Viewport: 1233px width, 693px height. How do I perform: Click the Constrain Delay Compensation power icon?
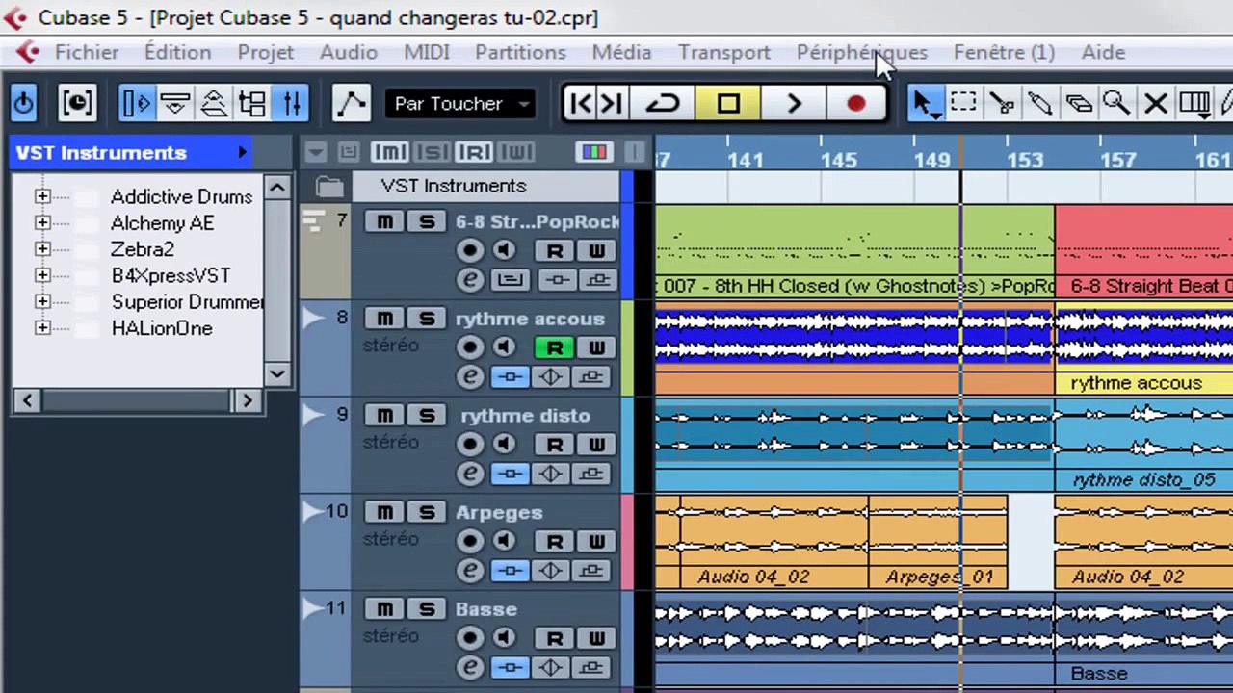tap(23, 102)
